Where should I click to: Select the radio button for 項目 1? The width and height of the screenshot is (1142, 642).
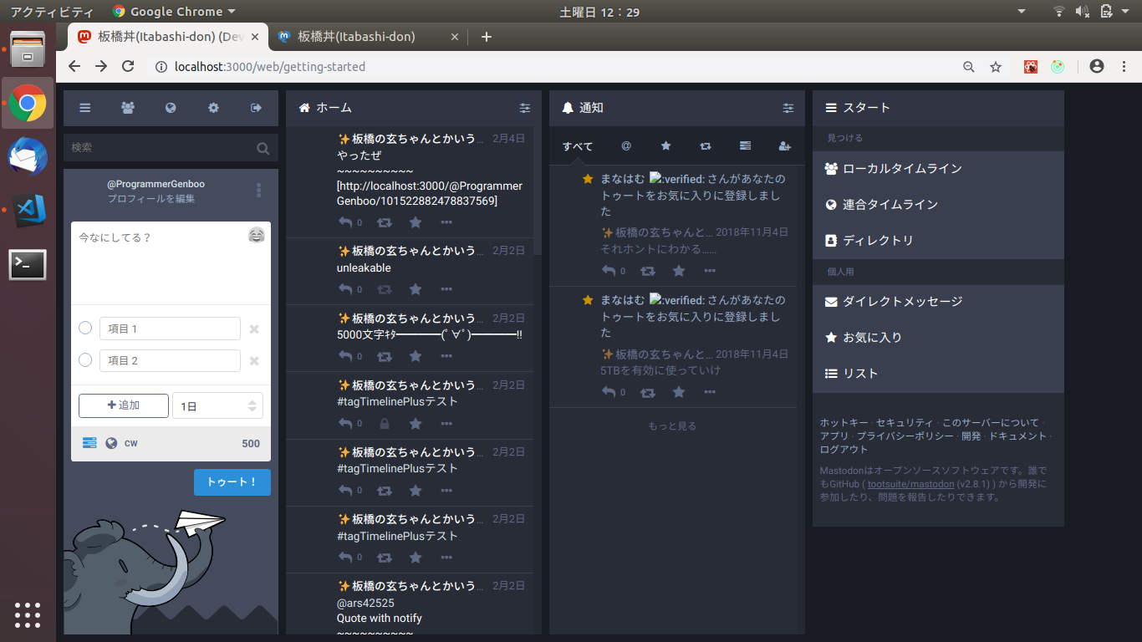(x=85, y=329)
